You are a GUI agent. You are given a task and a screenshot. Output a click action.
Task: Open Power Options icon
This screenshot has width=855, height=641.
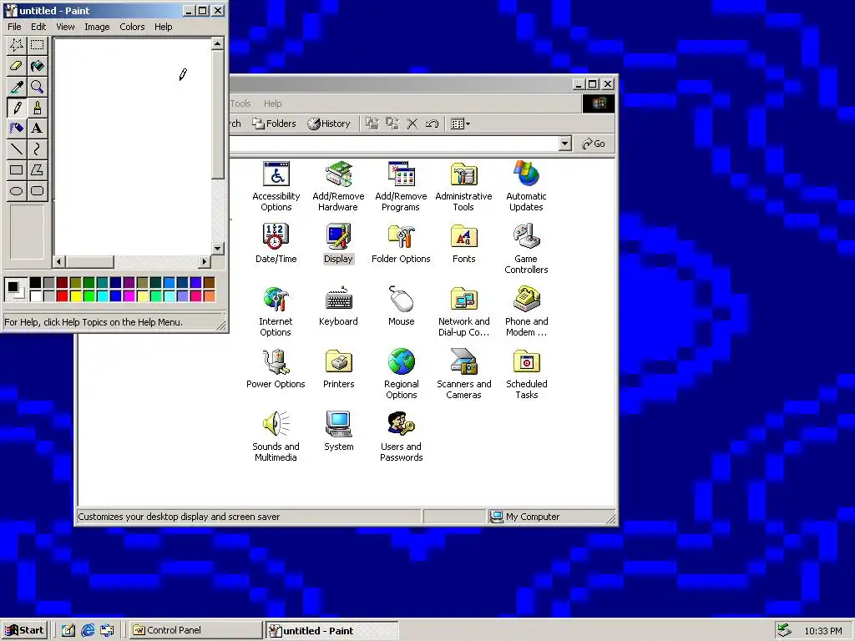pyautogui.click(x=276, y=368)
